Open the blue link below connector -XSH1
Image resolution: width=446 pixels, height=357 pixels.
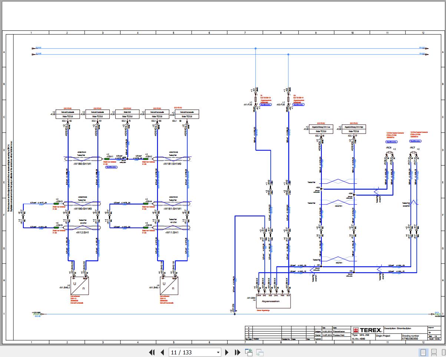pyautogui.click(x=111, y=167)
